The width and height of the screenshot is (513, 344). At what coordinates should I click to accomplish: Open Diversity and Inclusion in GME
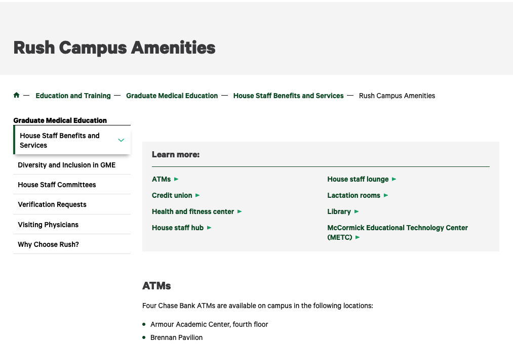[x=66, y=165]
